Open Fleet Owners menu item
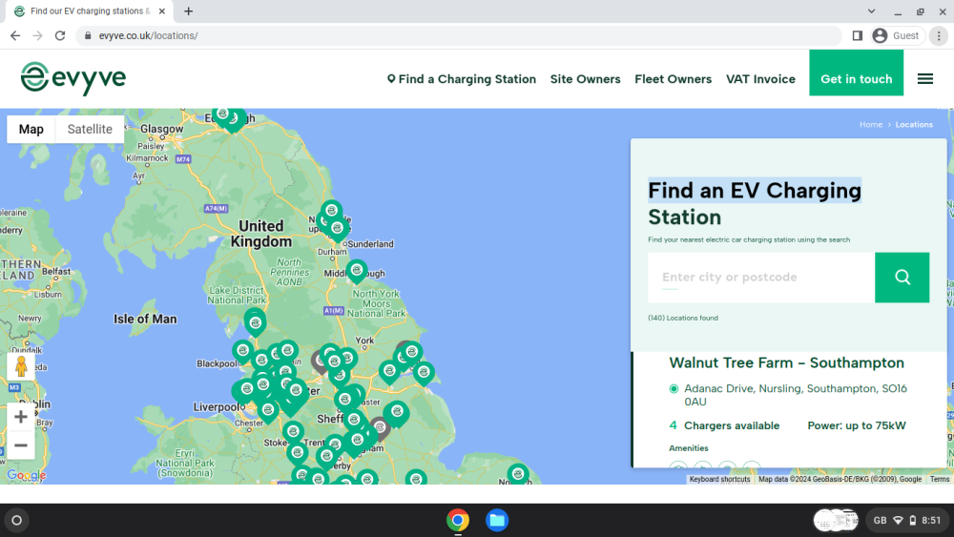The height and width of the screenshot is (537, 954). (673, 79)
